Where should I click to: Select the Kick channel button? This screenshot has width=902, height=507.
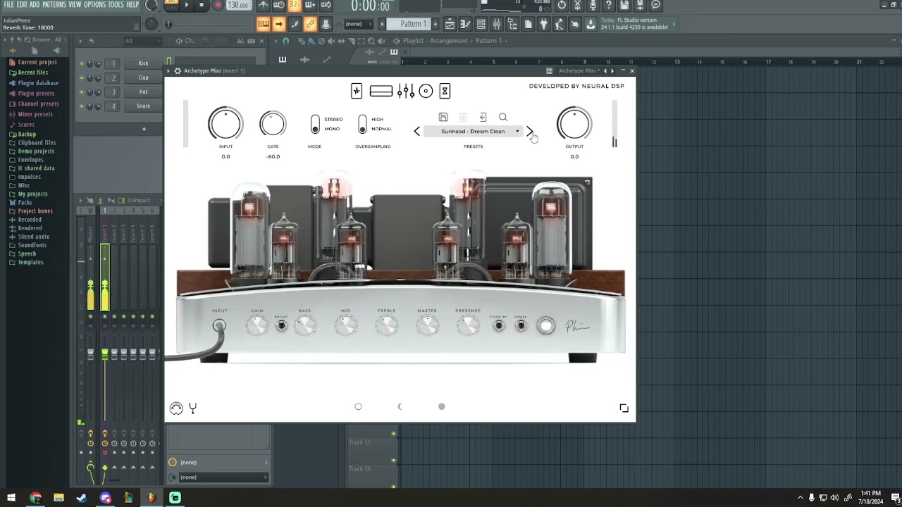pos(143,63)
